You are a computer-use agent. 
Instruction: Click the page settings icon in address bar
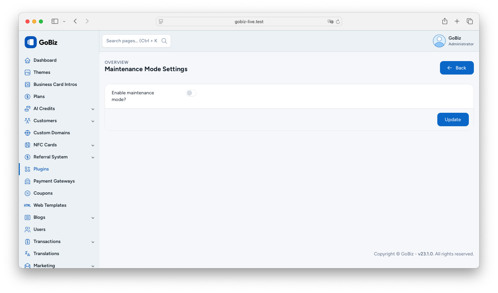tap(161, 21)
